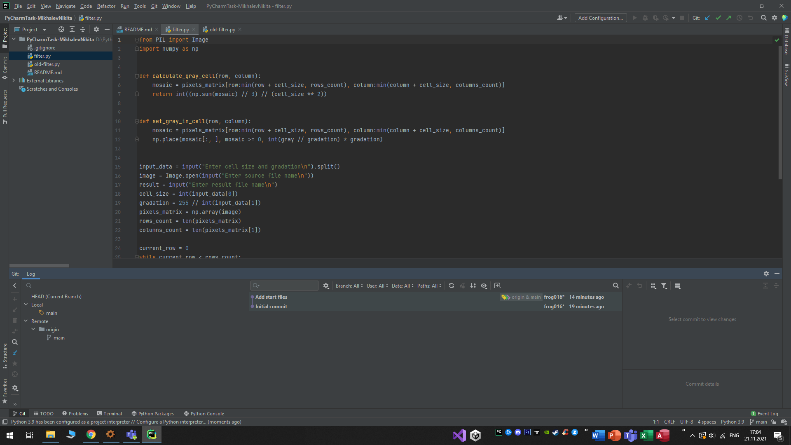Open the Project view dropdown
The image size is (791, 445).
pyautogui.click(x=31, y=30)
